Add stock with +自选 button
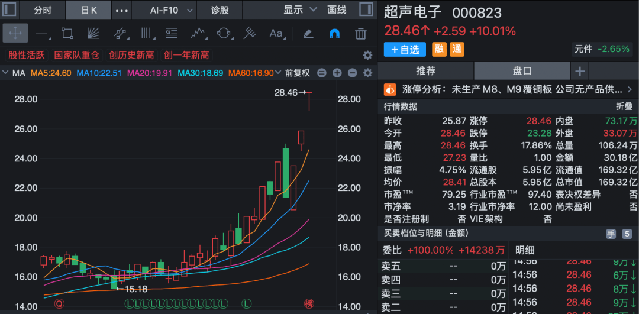The width and height of the screenshot is (639, 314). pyautogui.click(x=405, y=50)
